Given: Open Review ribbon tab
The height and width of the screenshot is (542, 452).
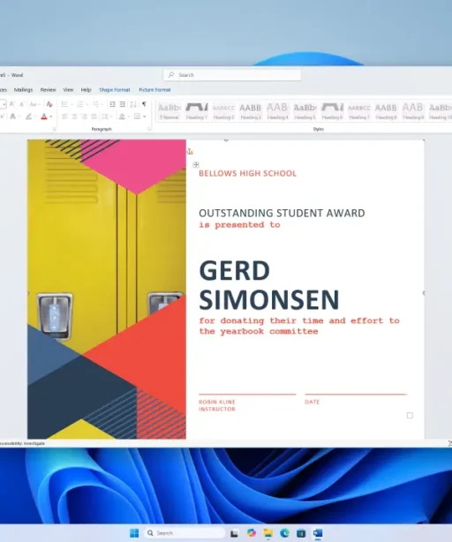Looking at the screenshot, I should click(48, 90).
